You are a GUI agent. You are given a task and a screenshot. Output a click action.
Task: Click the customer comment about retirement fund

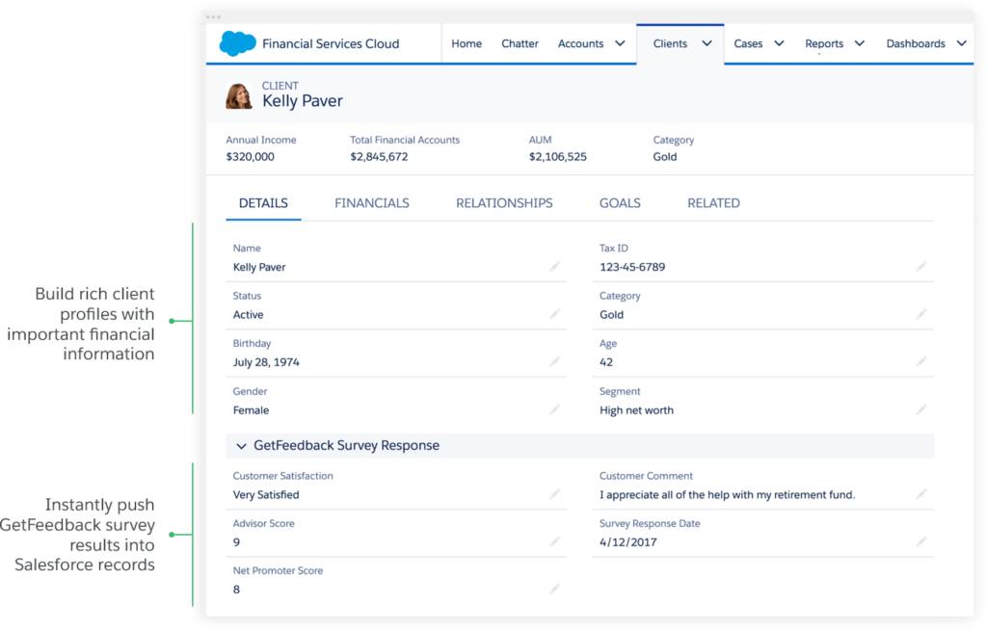coord(727,494)
